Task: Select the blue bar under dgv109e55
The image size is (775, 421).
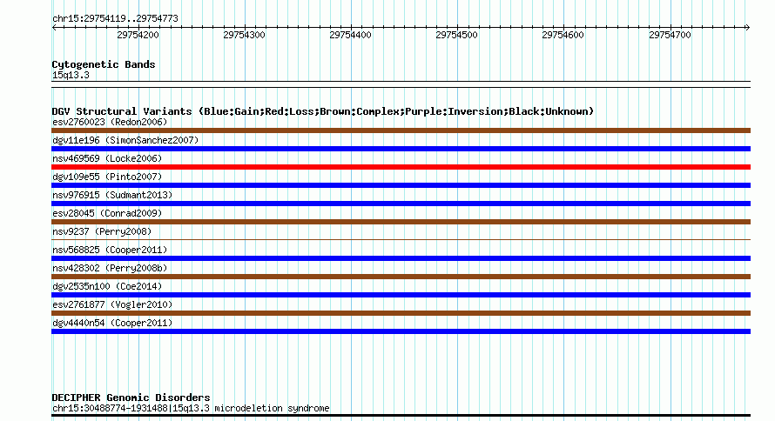Action: pos(401,185)
